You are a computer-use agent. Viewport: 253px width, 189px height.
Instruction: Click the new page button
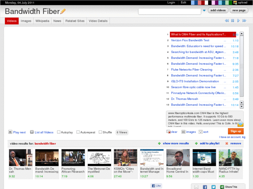(239, 10)
